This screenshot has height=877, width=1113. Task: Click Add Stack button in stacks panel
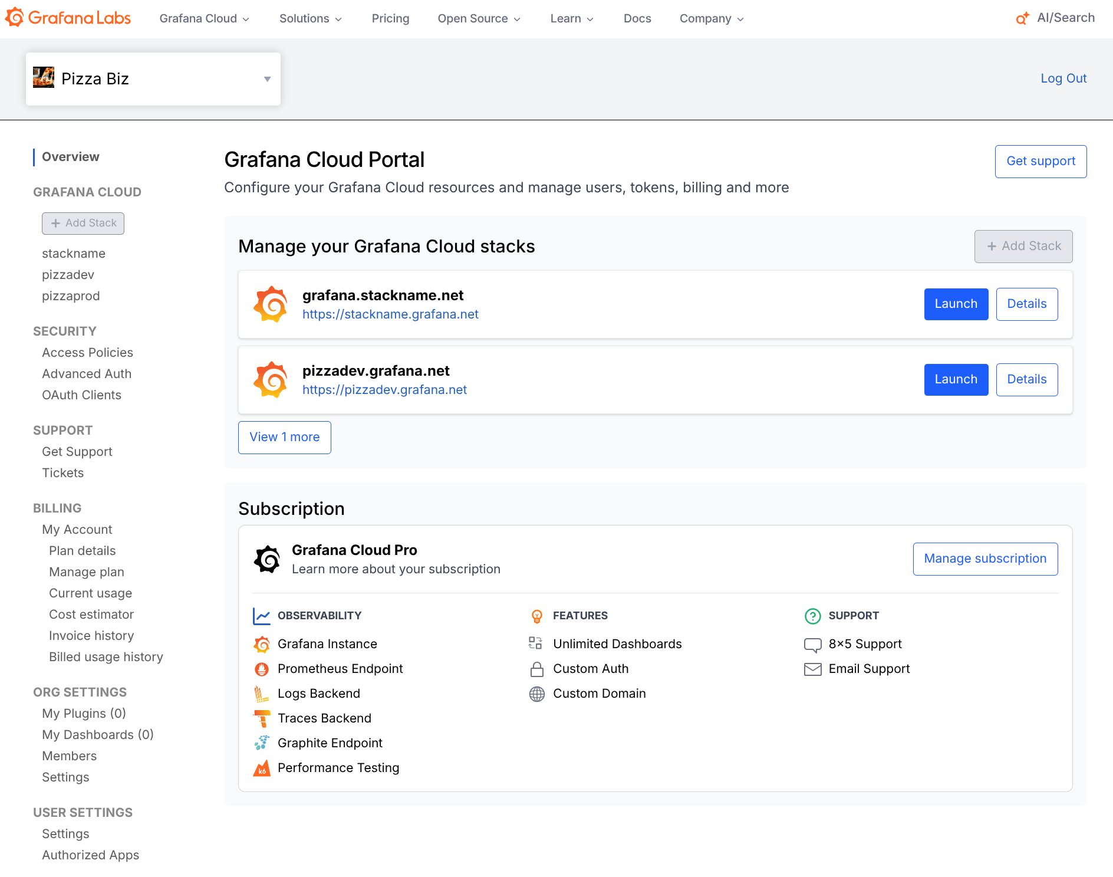1023,247
